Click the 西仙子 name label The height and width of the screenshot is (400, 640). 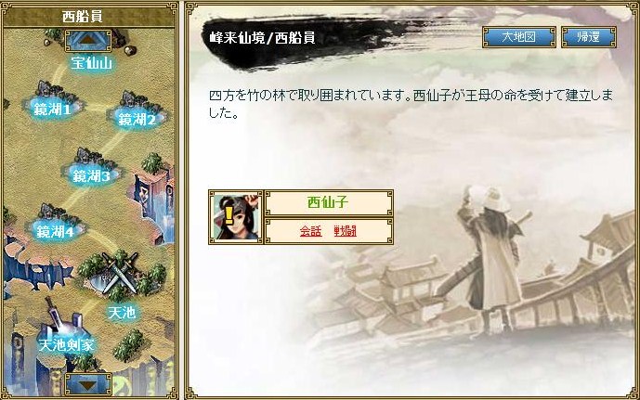point(328,202)
